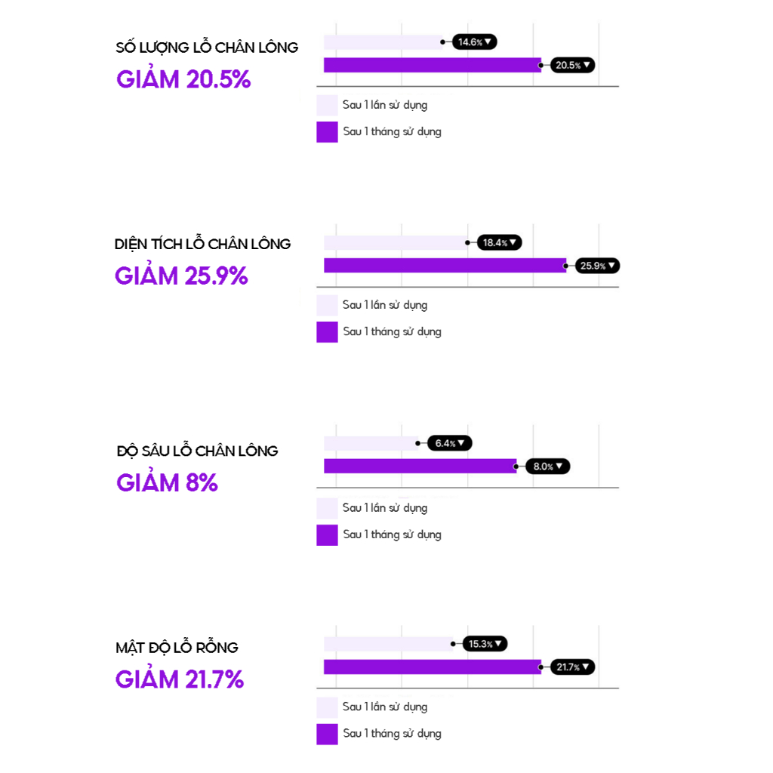This screenshot has width=773, height=773.
Task: Click 'ĐỘ SÂU LỖ CHÂN LÔNG' title
Action: tap(197, 451)
